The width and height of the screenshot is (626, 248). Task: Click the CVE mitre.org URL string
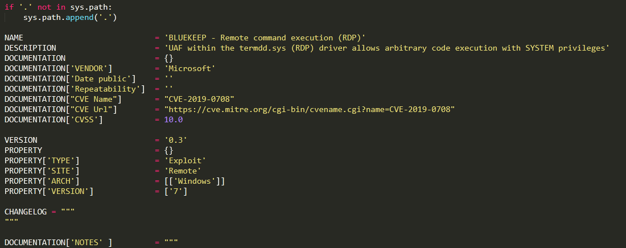(310, 109)
